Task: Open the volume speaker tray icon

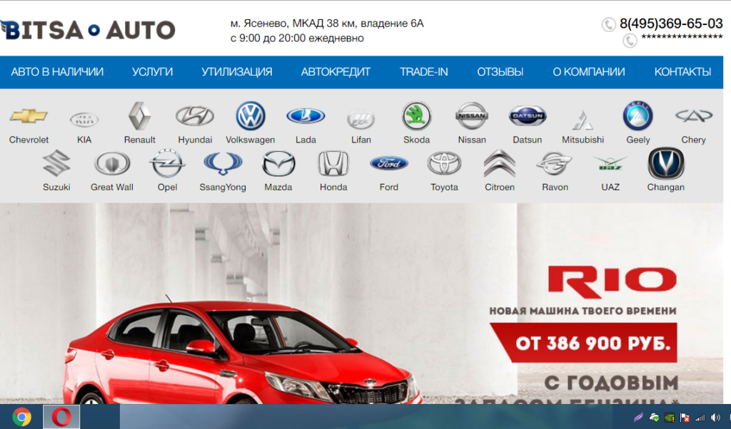Action: (x=715, y=418)
